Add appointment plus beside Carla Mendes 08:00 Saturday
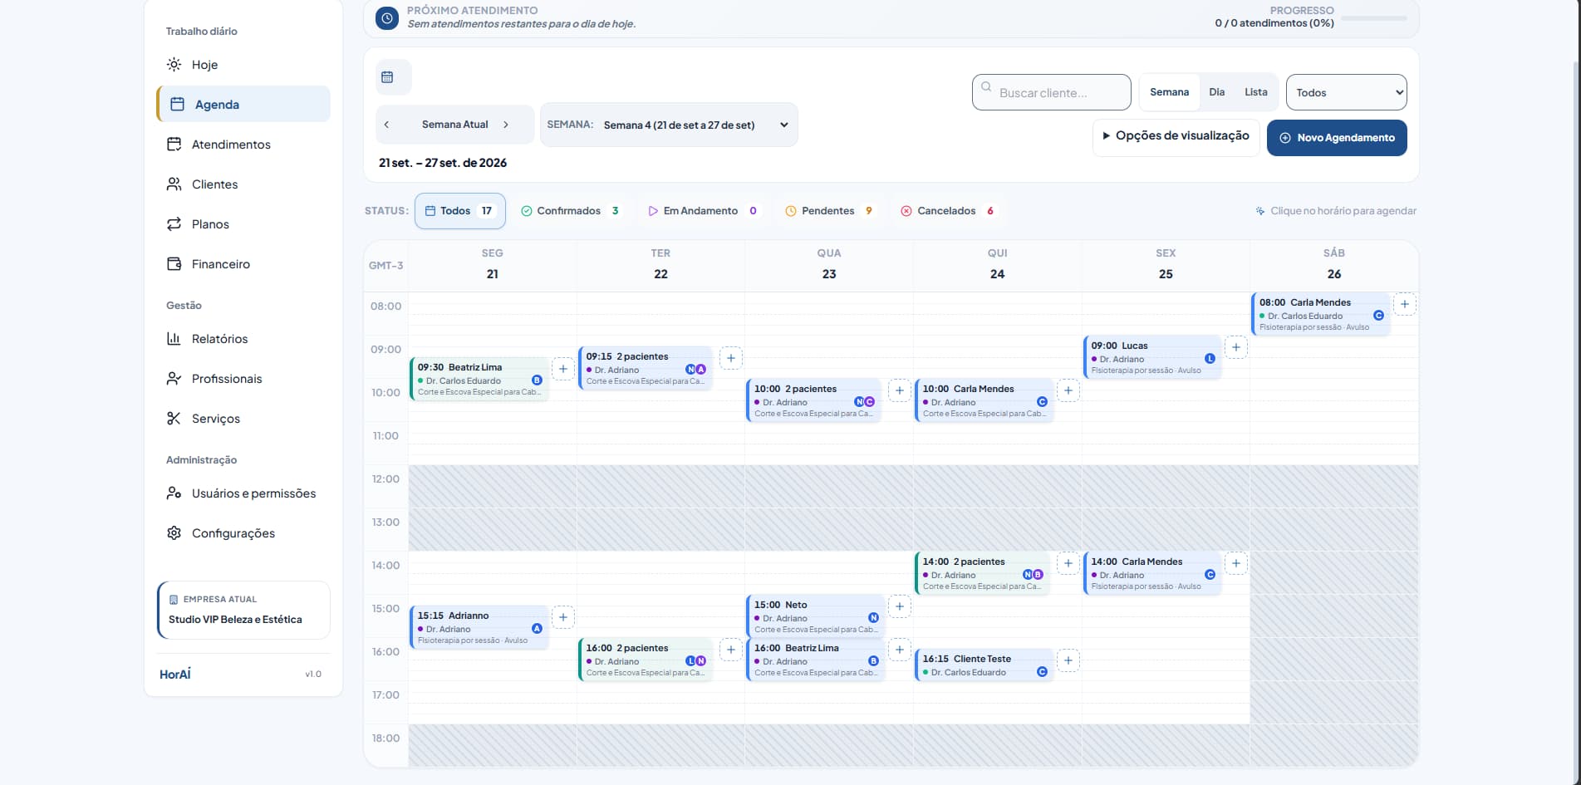This screenshot has height=785, width=1581. pos(1404,304)
